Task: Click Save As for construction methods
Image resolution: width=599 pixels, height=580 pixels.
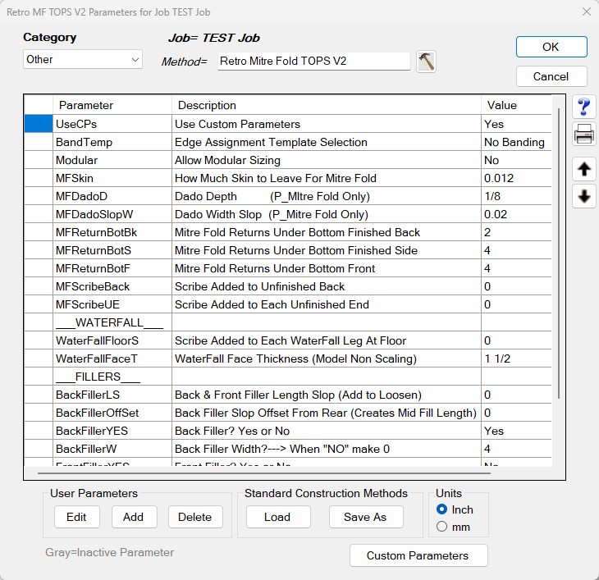Action: (x=365, y=517)
